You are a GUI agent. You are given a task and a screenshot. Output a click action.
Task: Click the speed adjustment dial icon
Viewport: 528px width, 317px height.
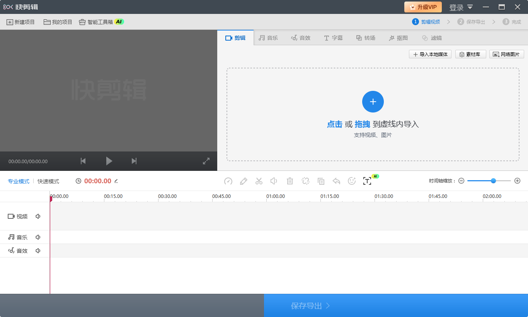pyautogui.click(x=228, y=181)
